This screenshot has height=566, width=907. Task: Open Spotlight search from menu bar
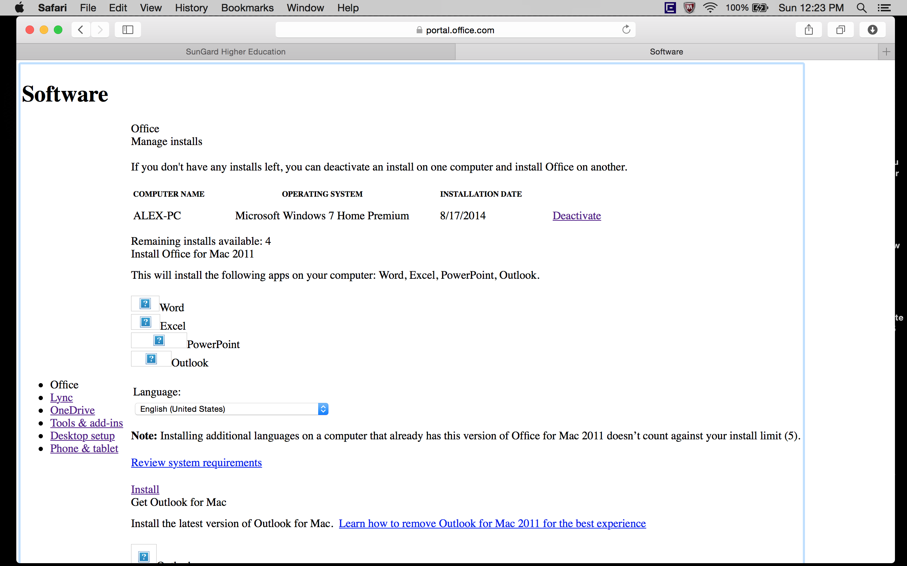(861, 7)
